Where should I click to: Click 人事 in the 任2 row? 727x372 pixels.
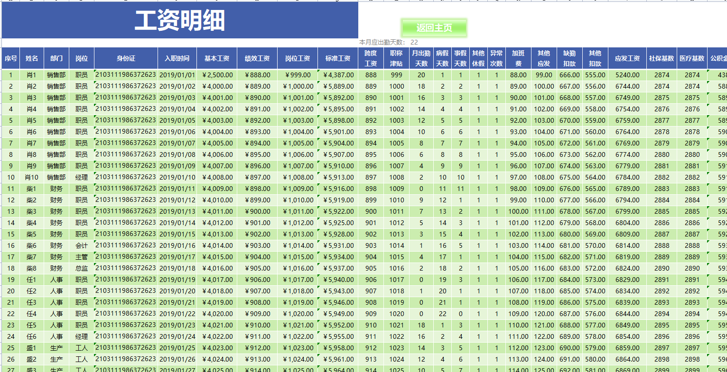click(x=56, y=291)
